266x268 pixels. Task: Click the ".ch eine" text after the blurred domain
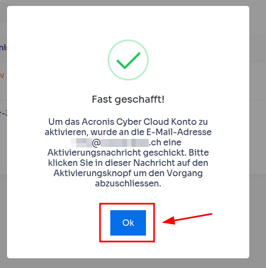click(x=165, y=143)
